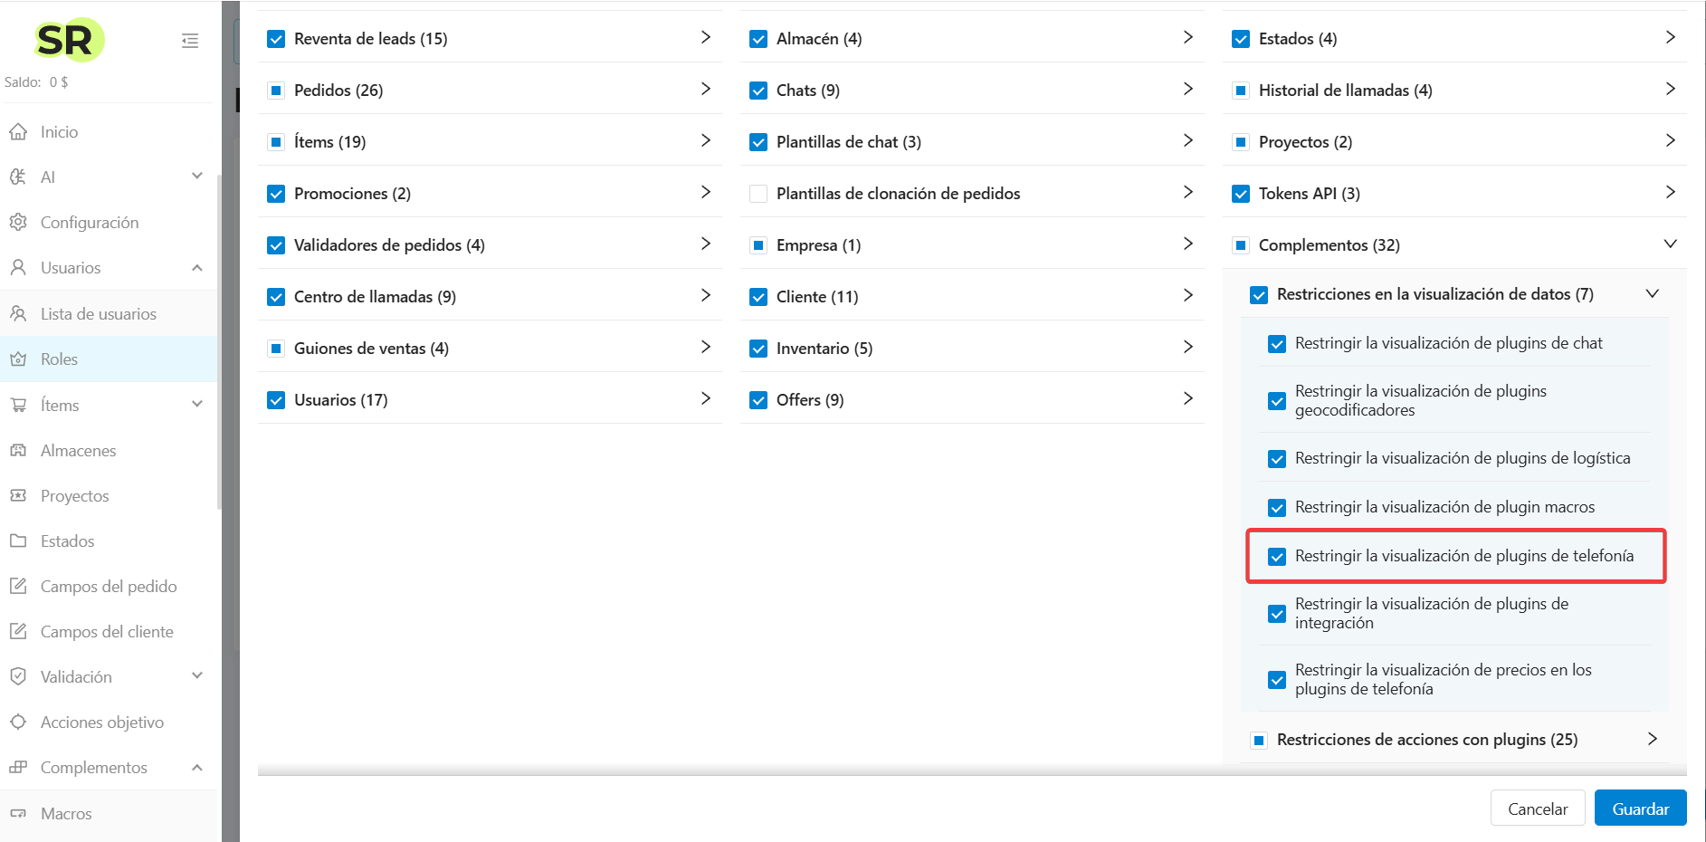Click the Acciones objetivo target icon

click(x=18, y=722)
